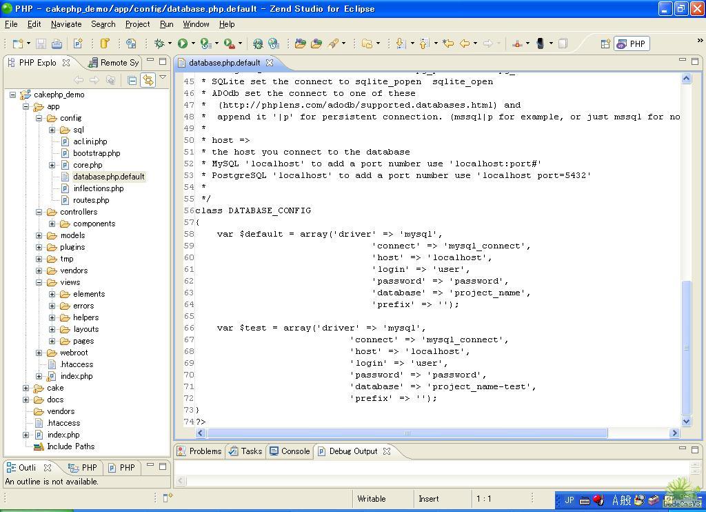This screenshot has height=512, width=706.
Task: Collapse the cakephp_demo project node
Action: point(13,95)
